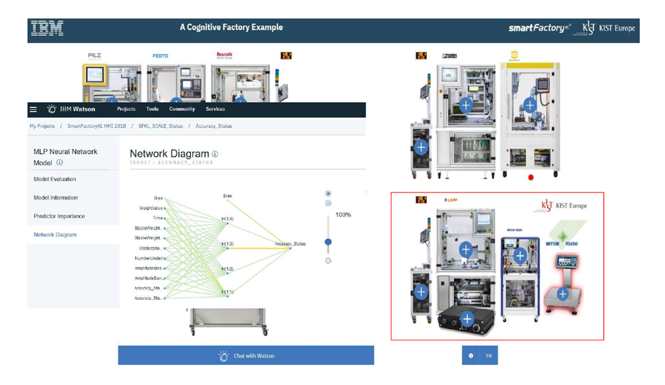This screenshot has height=385, width=665.
Task: Click the Accuracy_Status breadcrumb entry
Action: coord(213,126)
